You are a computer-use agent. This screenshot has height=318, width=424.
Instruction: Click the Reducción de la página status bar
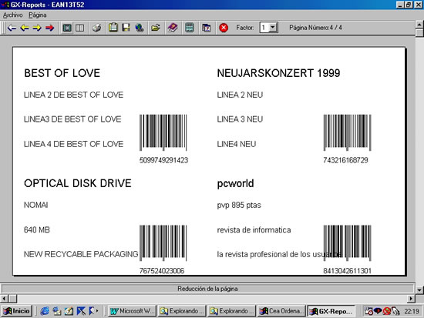[x=207, y=289]
